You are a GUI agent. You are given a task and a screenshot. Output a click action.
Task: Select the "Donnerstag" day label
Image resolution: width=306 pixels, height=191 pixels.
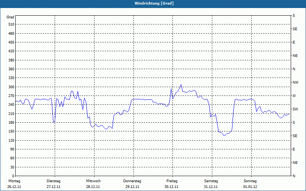coord(132,181)
